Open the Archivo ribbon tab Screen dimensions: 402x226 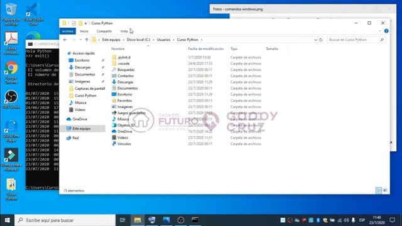(68, 31)
